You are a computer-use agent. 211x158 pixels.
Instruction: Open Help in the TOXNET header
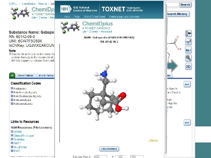[x=67, y=17]
